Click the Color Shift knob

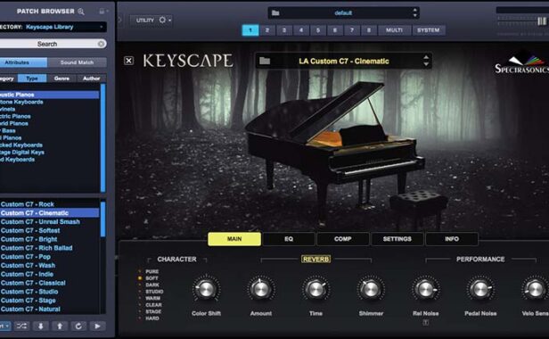206,289
